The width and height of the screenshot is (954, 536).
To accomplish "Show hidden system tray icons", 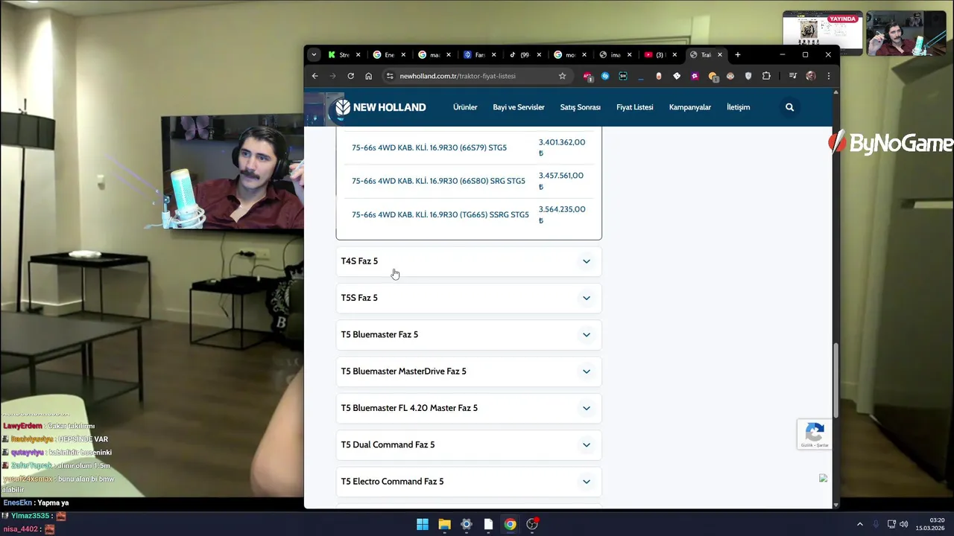I will (859, 524).
